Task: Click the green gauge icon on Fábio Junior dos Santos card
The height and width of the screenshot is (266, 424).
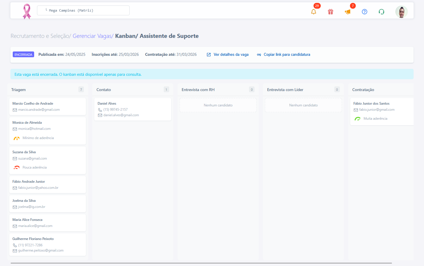Action: tap(357, 119)
